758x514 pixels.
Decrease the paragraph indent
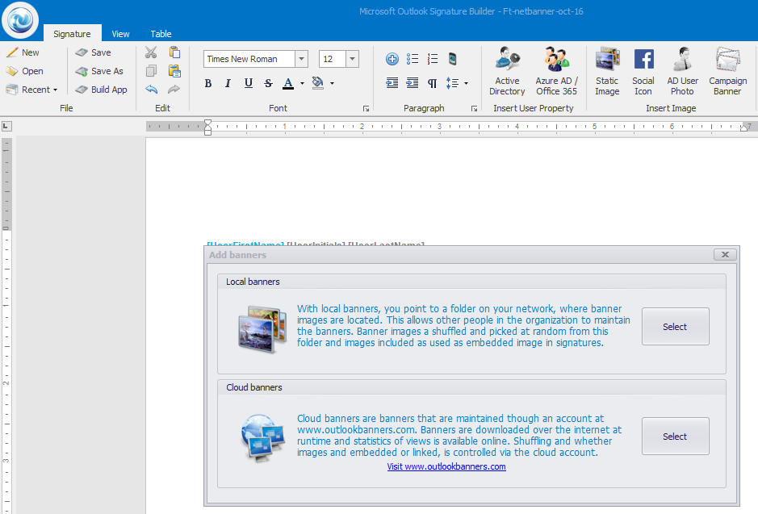(x=392, y=83)
